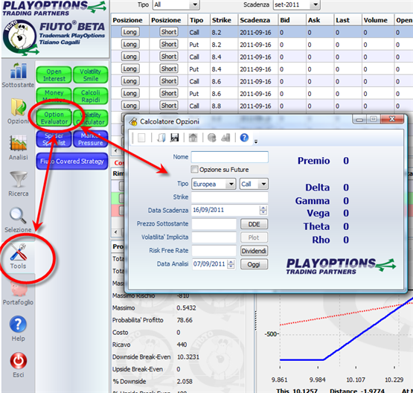
Task: Open the Sottostante sidebar icon
Action: 18,71
